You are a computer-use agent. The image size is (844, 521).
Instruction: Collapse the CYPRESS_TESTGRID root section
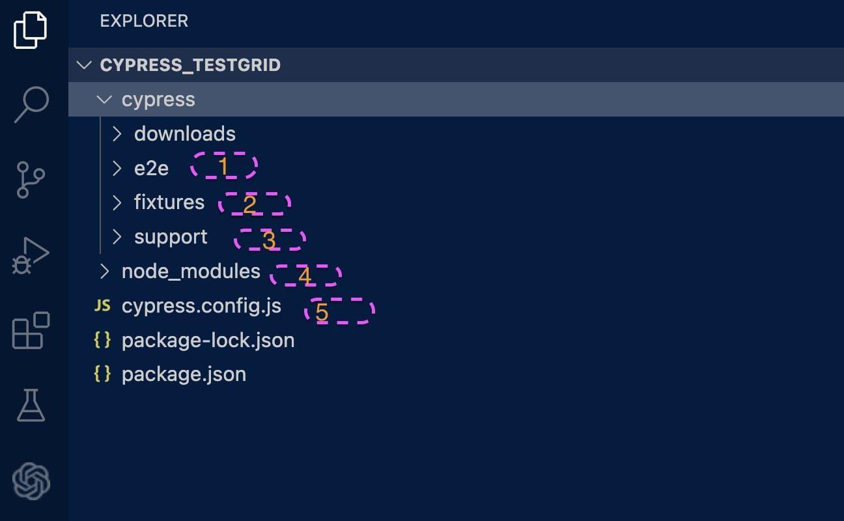point(85,65)
